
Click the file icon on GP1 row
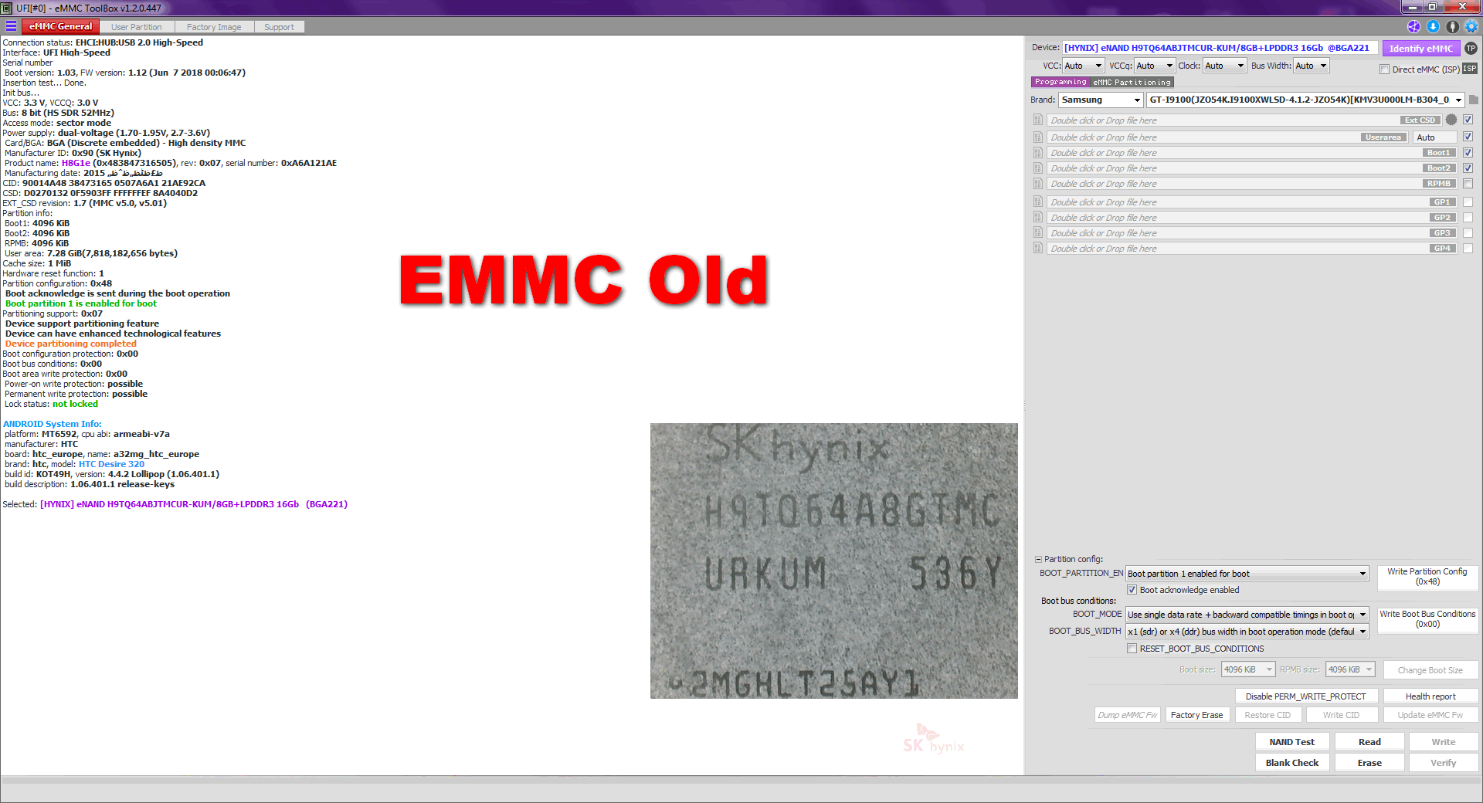tap(1038, 202)
